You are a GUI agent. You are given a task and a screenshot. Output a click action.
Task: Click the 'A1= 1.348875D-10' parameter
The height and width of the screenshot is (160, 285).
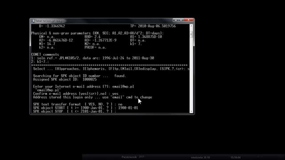coord(146,36)
